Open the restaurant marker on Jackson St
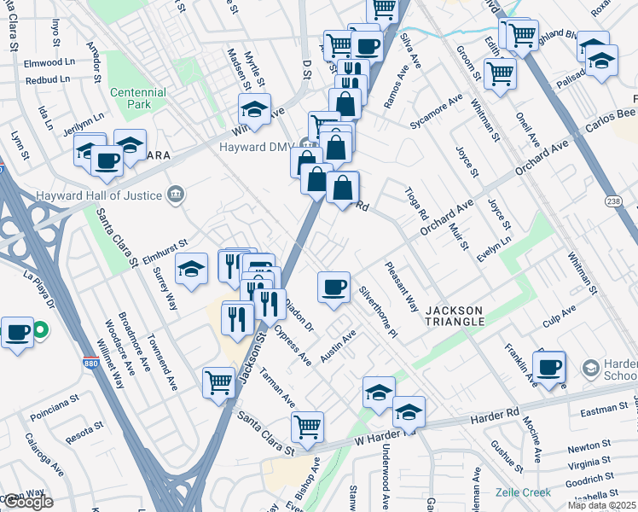Image resolution: width=638 pixels, height=512 pixels. pyautogui.click(x=270, y=307)
